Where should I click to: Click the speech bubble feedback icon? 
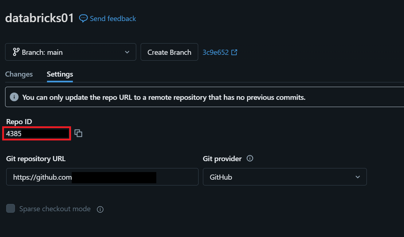pos(83,18)
